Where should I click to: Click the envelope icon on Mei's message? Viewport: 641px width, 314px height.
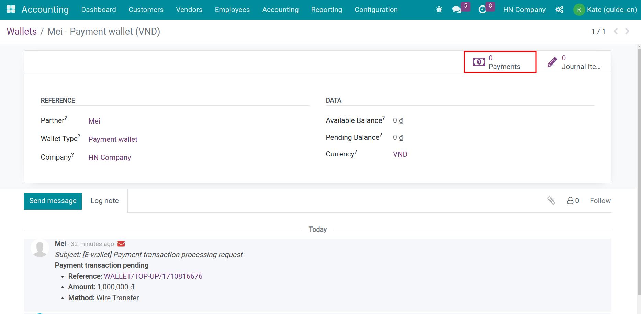[x=121, y=244]
